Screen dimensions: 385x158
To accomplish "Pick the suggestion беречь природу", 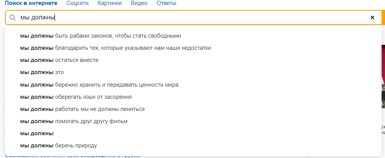I will 58,145.
